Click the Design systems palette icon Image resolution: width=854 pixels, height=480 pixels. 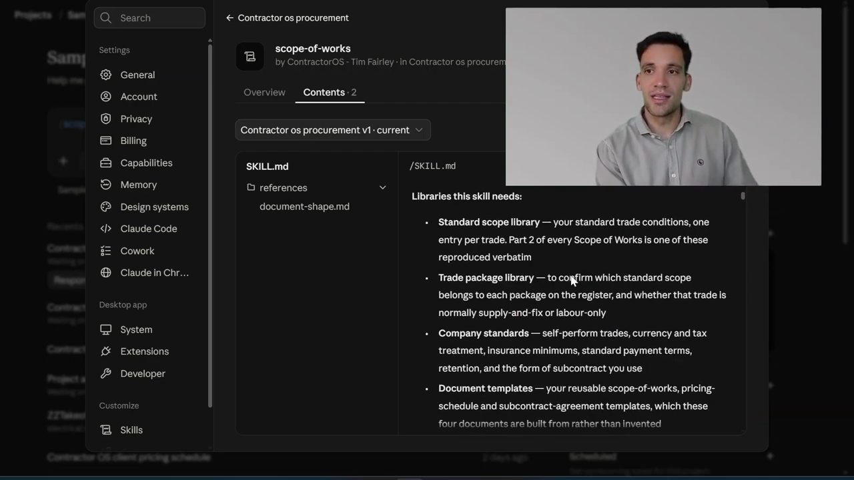[x=105, y=207]
